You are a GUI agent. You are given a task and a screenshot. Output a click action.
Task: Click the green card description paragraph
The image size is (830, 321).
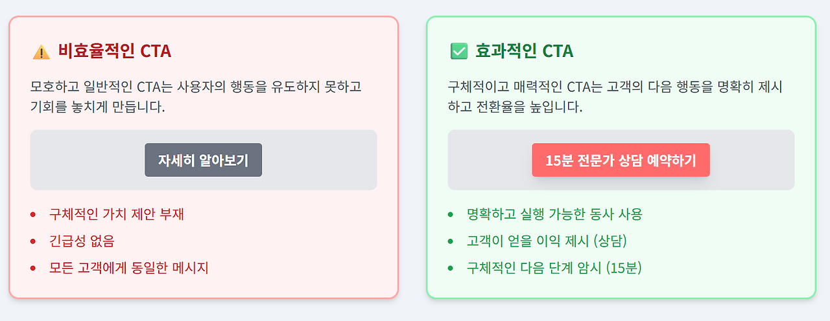[x=615, y=96]
